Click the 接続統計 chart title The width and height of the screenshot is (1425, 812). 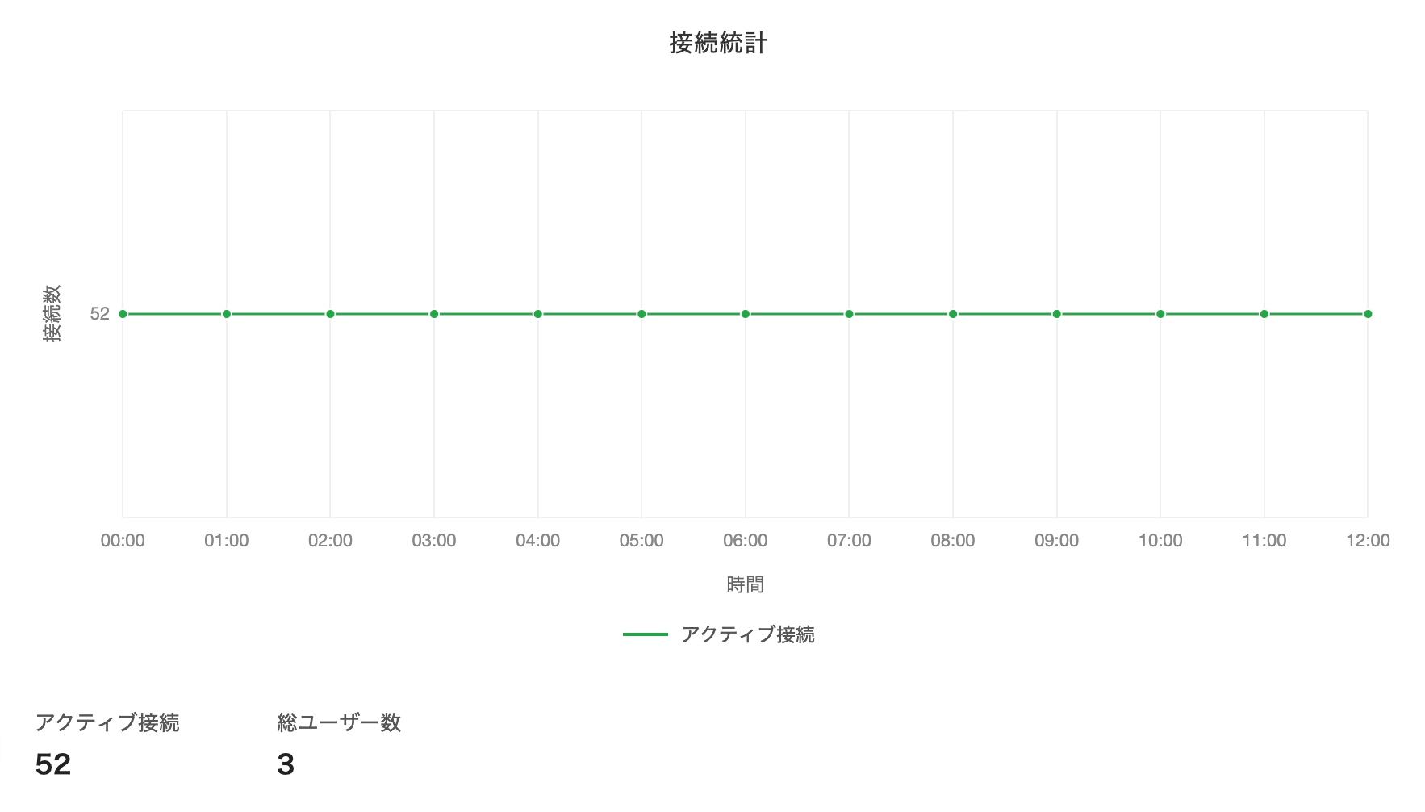[x=718, y=43]
